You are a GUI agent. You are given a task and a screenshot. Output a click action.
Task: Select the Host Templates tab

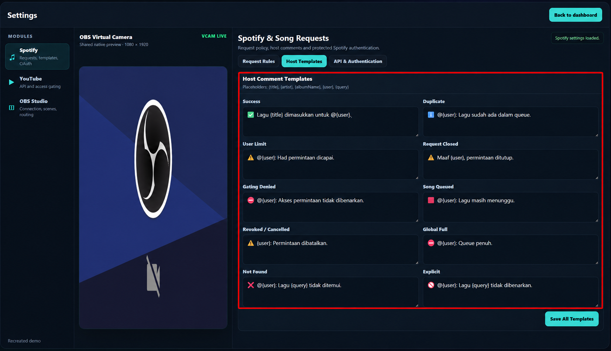tap(304, 61)
